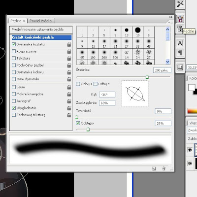Enable the Zachowaj teksturę checkbox
Screen dimensions: 197x197
click(14, 115)
